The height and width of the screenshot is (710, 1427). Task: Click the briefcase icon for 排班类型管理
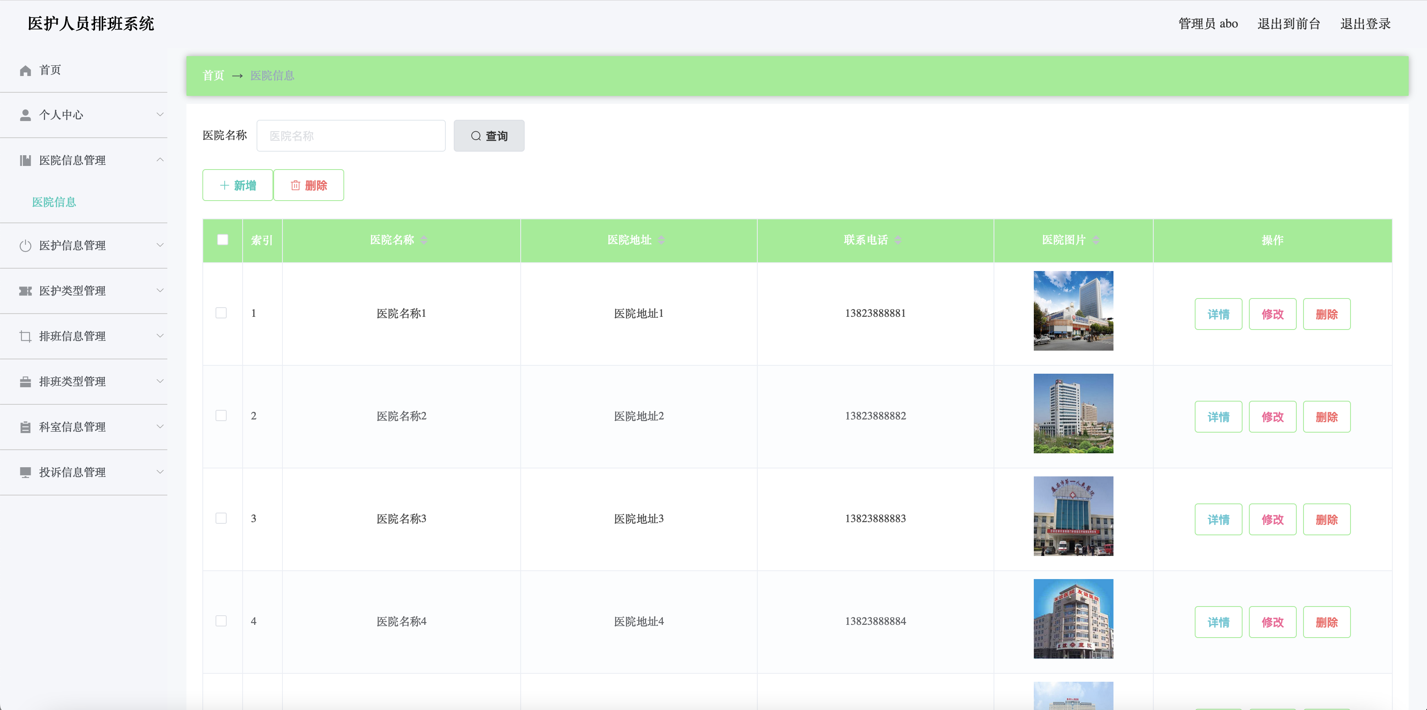click(25, 382)
